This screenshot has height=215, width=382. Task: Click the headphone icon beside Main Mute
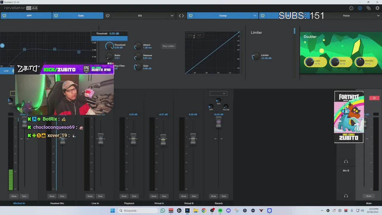tap(346, 196)
